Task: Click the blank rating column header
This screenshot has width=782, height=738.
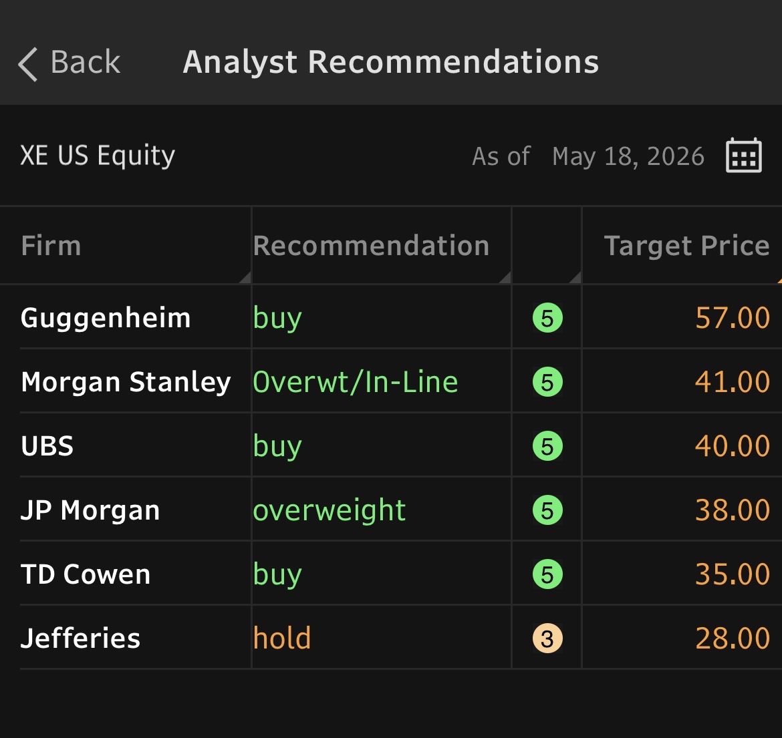Action: coord(547,246)
